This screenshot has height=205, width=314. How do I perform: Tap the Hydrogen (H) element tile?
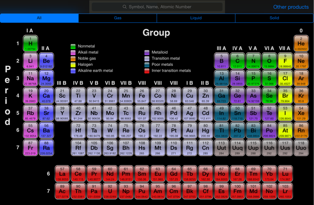point(30,43)
